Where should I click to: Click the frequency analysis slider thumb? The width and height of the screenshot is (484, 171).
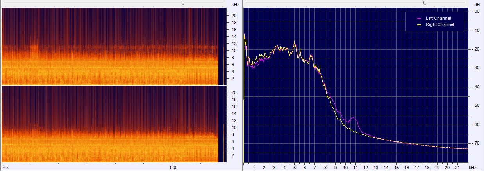pyautogui.click(x=425, y=3)
